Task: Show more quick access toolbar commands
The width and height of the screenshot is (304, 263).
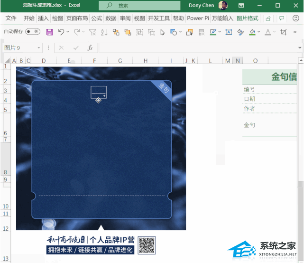Action: 295,32
